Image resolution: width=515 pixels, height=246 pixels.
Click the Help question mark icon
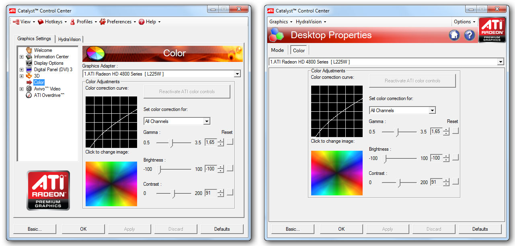[x=470, y=35]
